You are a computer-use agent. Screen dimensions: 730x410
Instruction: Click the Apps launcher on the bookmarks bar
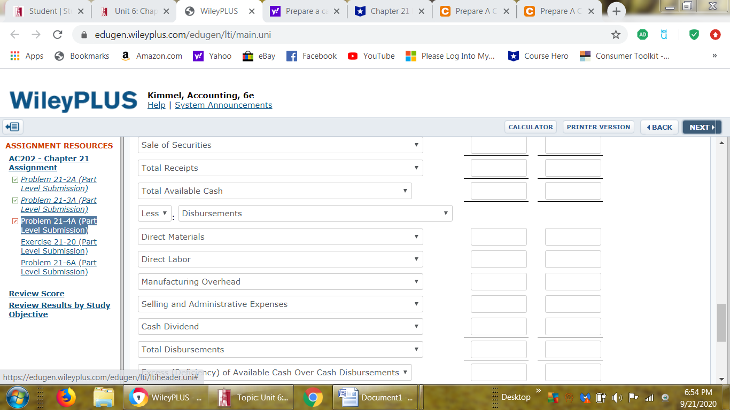tap(14, 56)
